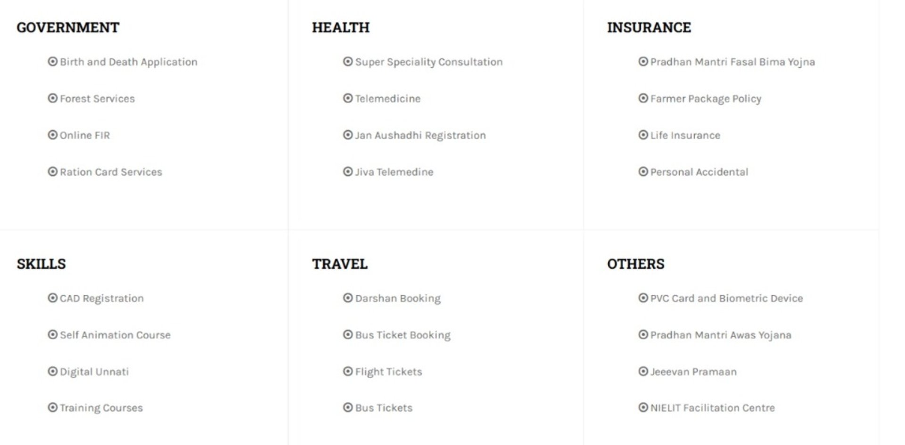Select Super Speciality Consultation

pyautogui.click(x=428, y=62)
